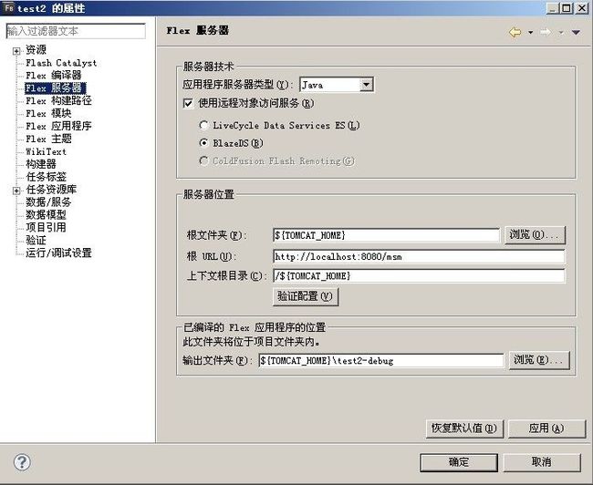This screenshot has height=485, width=593.
Task: Select Flash Catalyst in the tree
Action: (61, 63)
